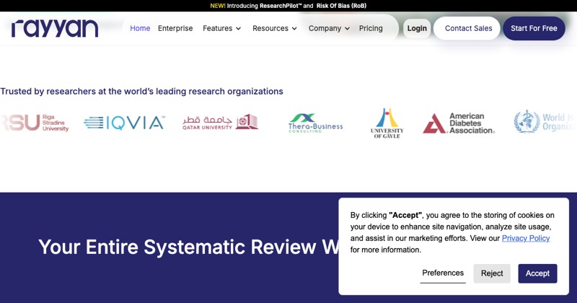This screenshot has height=303, width=577.
Task: Click the Rayyan logo
Action: point(55,28)
